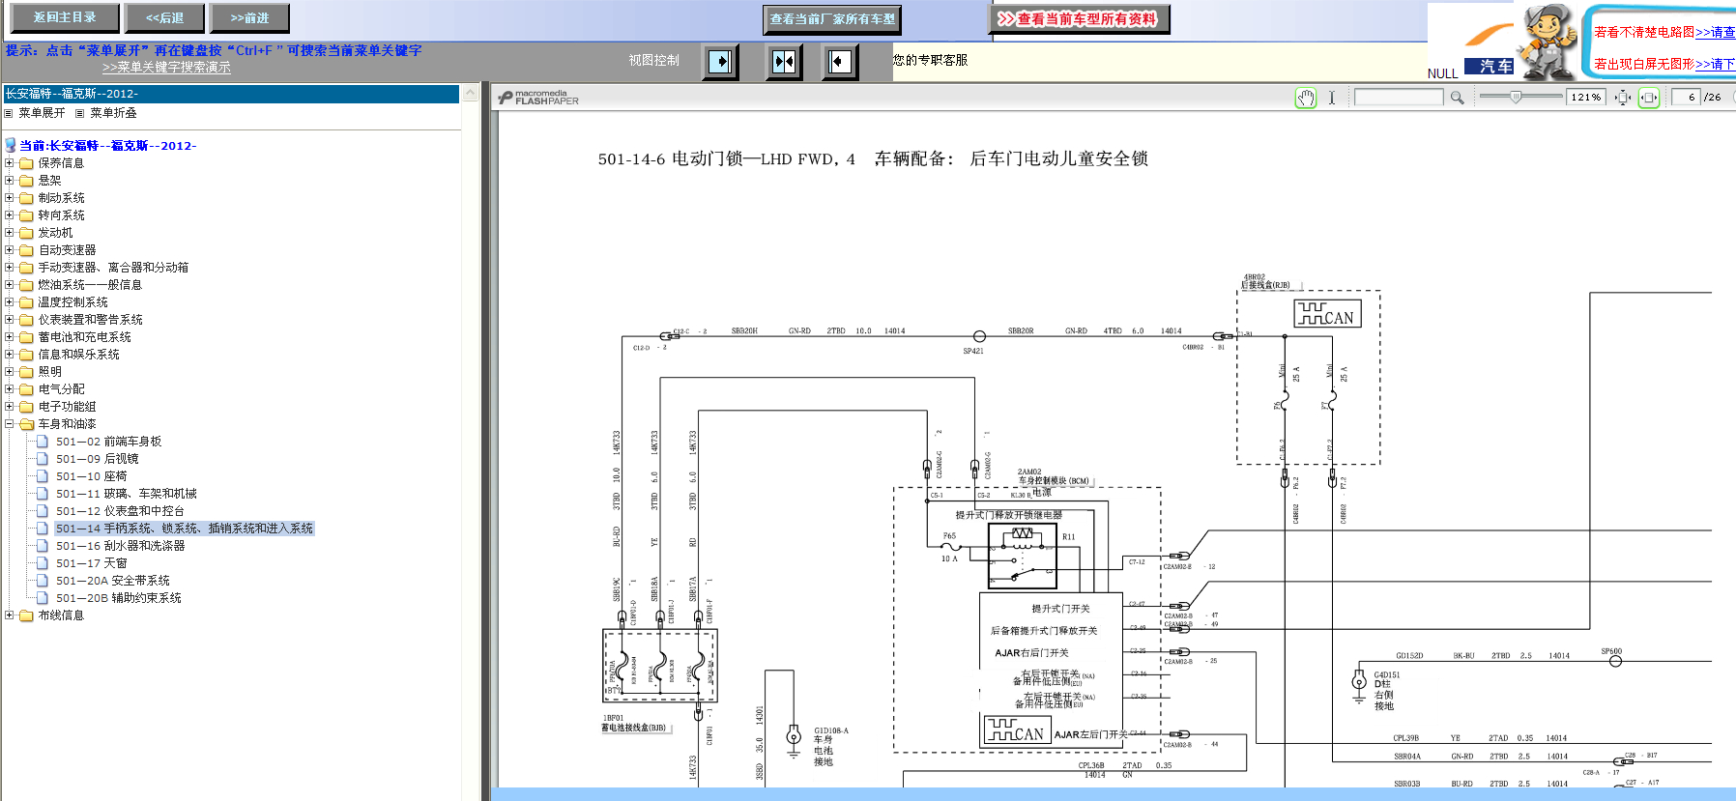Image resolution: width=1736 pixels, height=801 pixels.
Task: Click the 电气分配 folder icon
Action: pos(27,389)
